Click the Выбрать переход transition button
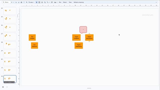Screen dimensions: 160x90 point(79,2)
